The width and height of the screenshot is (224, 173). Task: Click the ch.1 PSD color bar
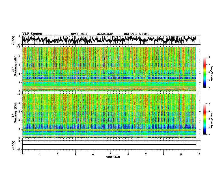click(x=204, y=72)
